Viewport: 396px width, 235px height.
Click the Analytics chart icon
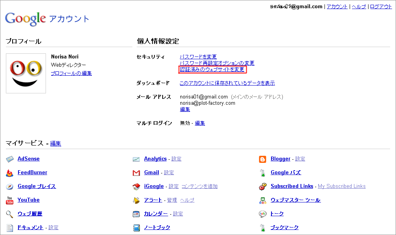coord(136,159)
